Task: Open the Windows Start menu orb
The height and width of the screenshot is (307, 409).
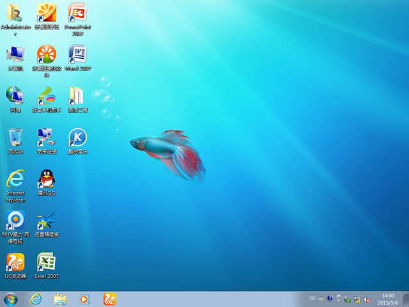Action: pyautogui.click(x=11, y=299)
